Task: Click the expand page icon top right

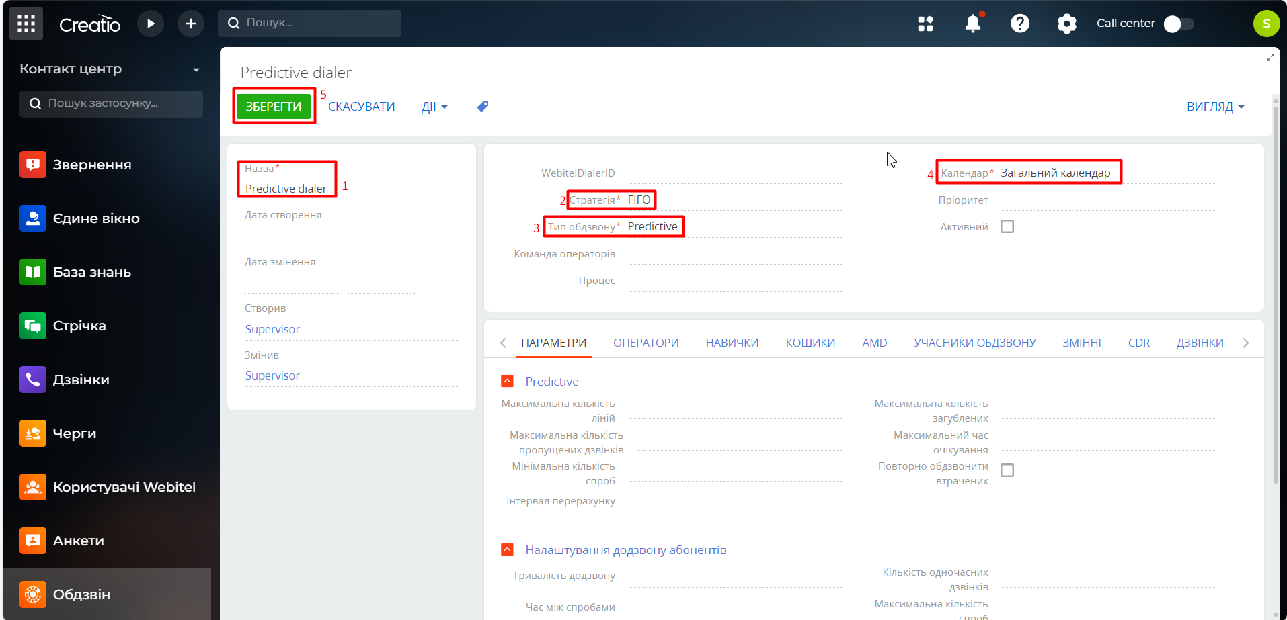Action: coord(1270,58)
